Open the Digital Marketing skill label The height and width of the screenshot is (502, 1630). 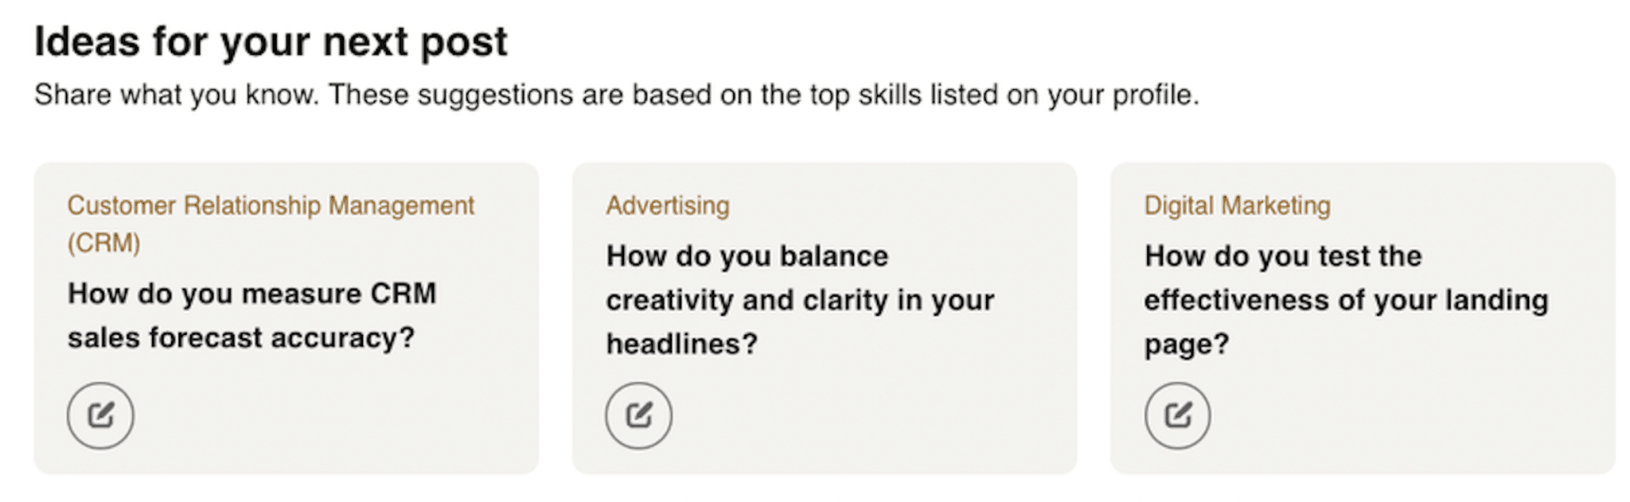pos(1237,205)
